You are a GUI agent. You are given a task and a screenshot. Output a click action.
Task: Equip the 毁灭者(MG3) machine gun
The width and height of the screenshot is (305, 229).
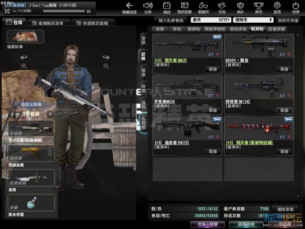pyautogui.click(x=213, y=69)
